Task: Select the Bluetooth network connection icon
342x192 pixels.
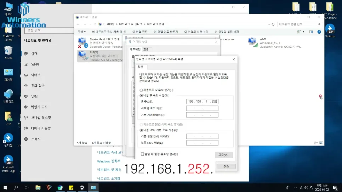Action: tap(82, 42)
